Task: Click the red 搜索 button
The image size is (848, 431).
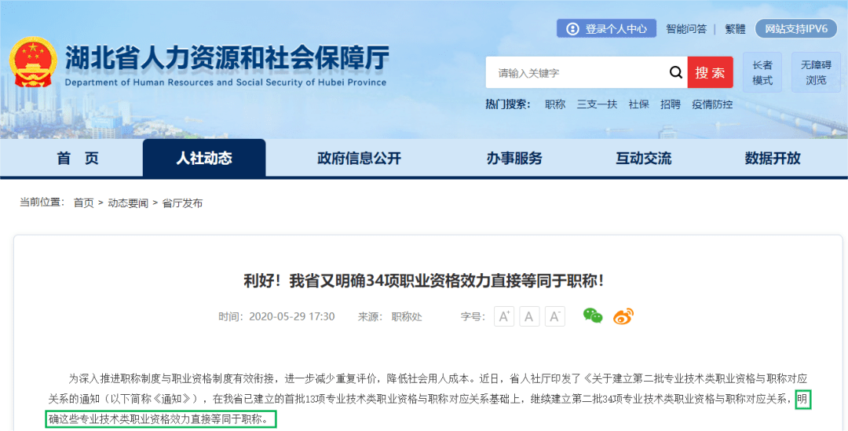Action: click(x=710, y=72)
